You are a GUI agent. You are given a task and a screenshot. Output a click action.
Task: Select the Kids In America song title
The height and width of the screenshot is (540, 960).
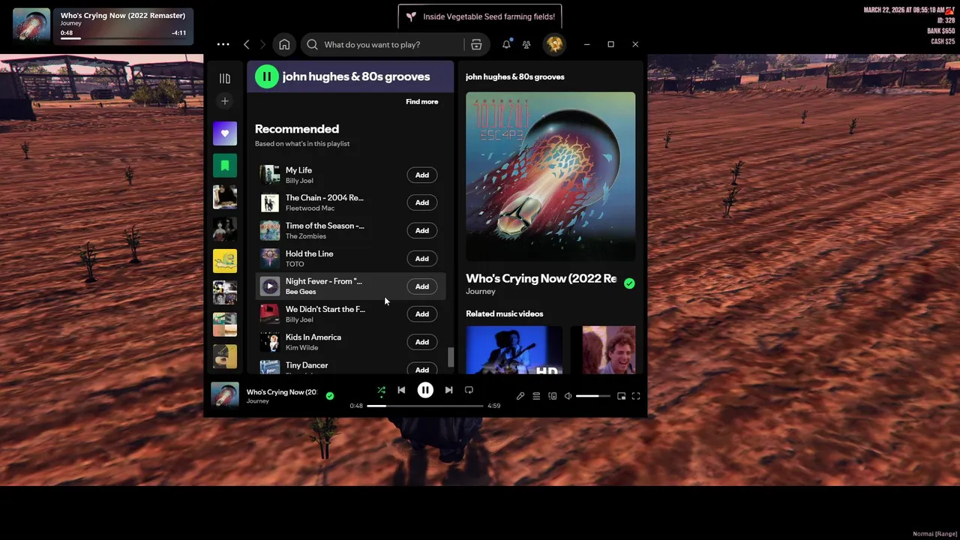pyautogui.click(x=313, y=337)
